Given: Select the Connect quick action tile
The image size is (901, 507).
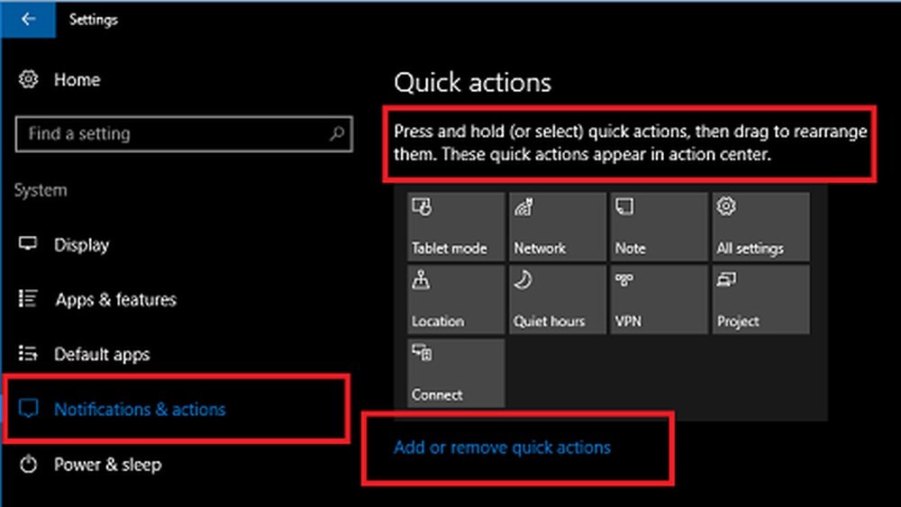Looking at the screenshot, I should pyautogui.click(x=456, y=373).
